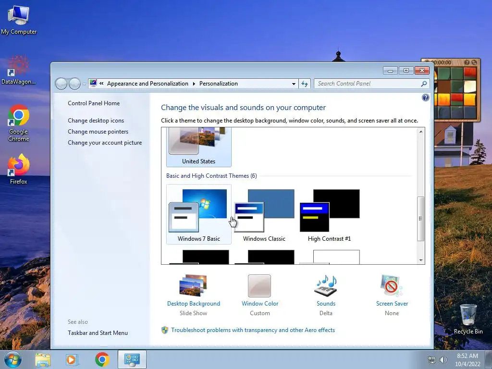The width and height of the screenshot is (492, 369).
Task: Go to Appearance and Personalization breadcrumb
Action: tap(148, 84)
